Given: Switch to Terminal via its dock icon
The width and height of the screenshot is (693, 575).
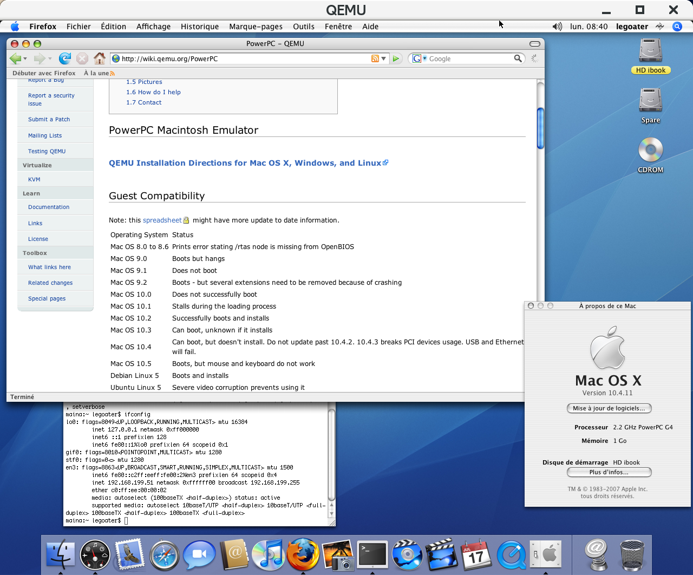Looking at the screenshot, I should (372, 555).
